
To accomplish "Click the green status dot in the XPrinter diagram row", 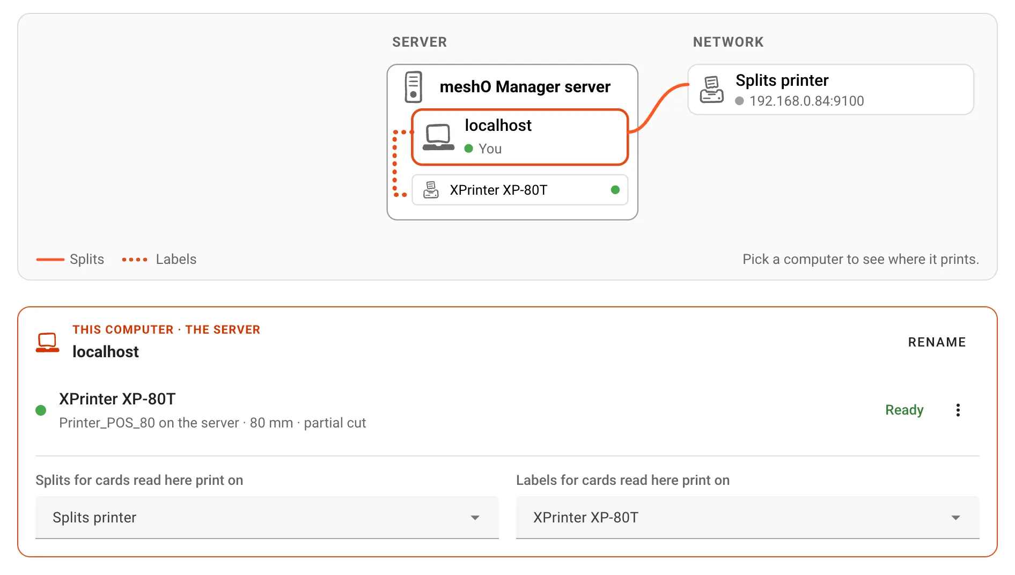I will tap(615, 190).
